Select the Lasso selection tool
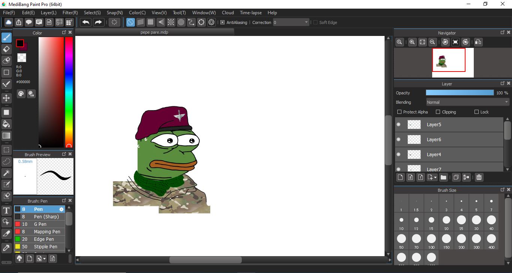 pos(6,161)
